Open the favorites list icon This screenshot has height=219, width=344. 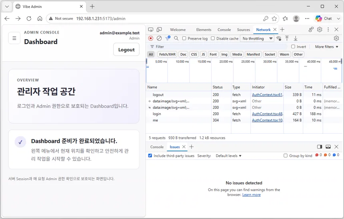coord(285,19)
